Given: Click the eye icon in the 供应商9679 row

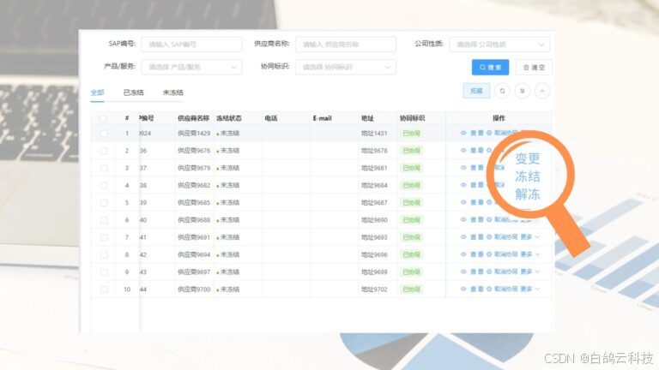Looking at the screenshot, I should coord(463,168).
